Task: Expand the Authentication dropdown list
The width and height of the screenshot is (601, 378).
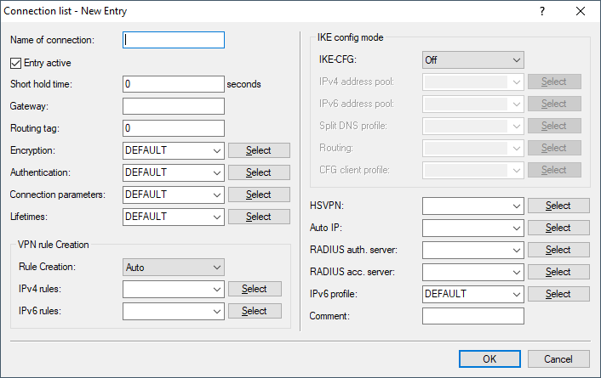Action: coord(174,172)
